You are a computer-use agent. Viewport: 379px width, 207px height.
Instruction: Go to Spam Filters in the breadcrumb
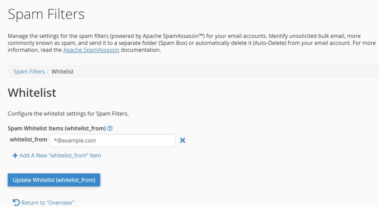click(x=29, y=72)
